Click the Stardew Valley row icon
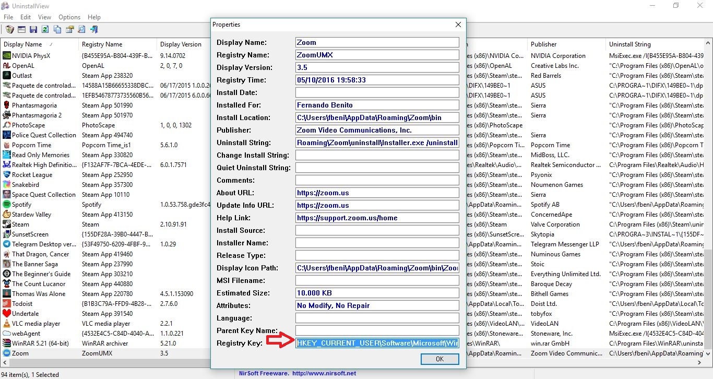 7,215
